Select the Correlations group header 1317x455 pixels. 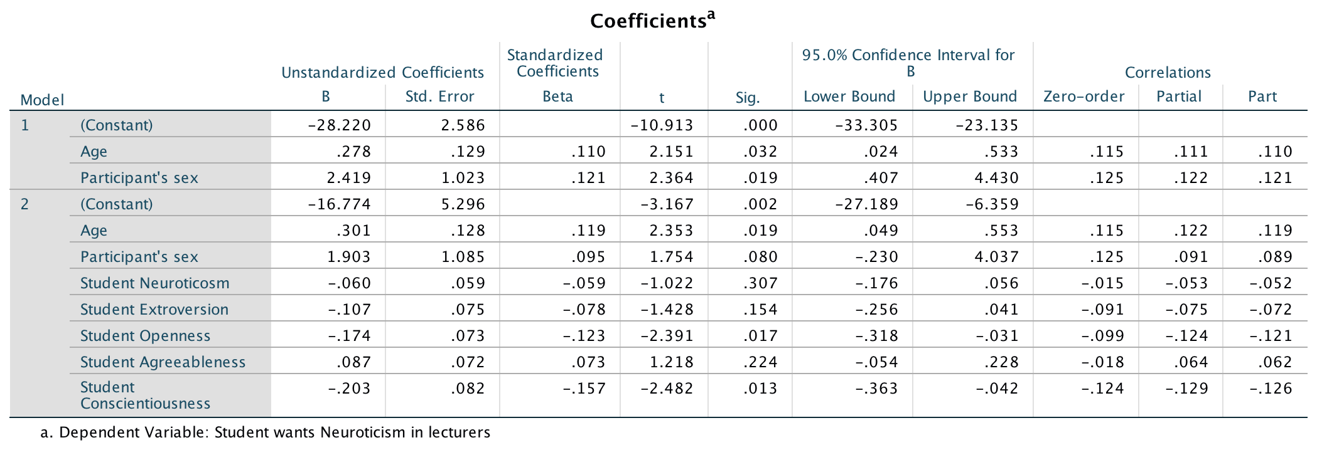click(1168, 73)
